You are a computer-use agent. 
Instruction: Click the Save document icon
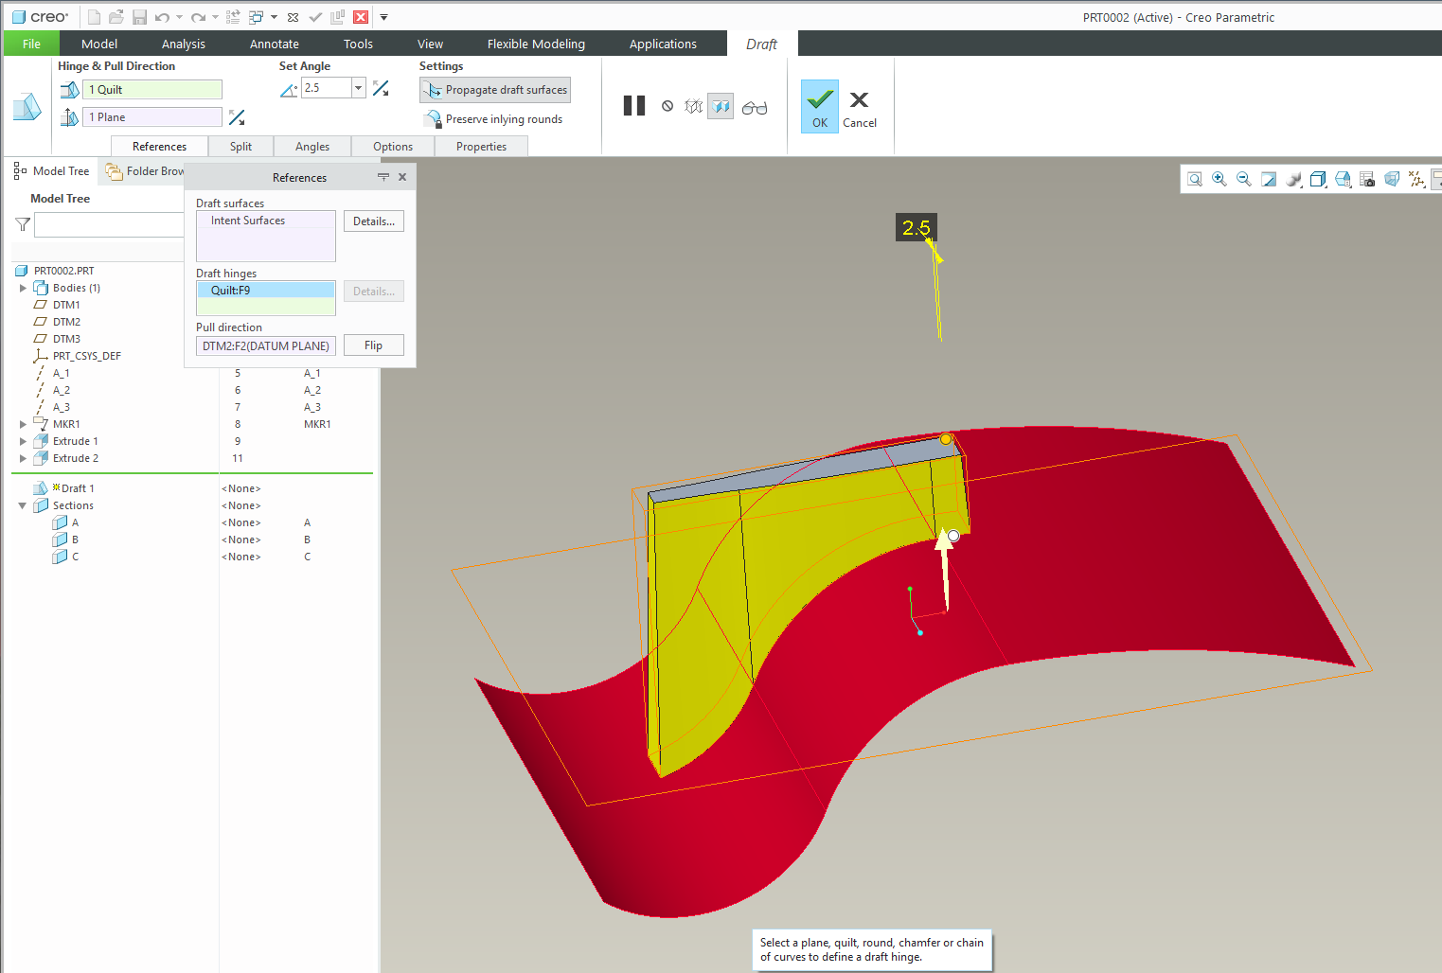pos(138,16)
